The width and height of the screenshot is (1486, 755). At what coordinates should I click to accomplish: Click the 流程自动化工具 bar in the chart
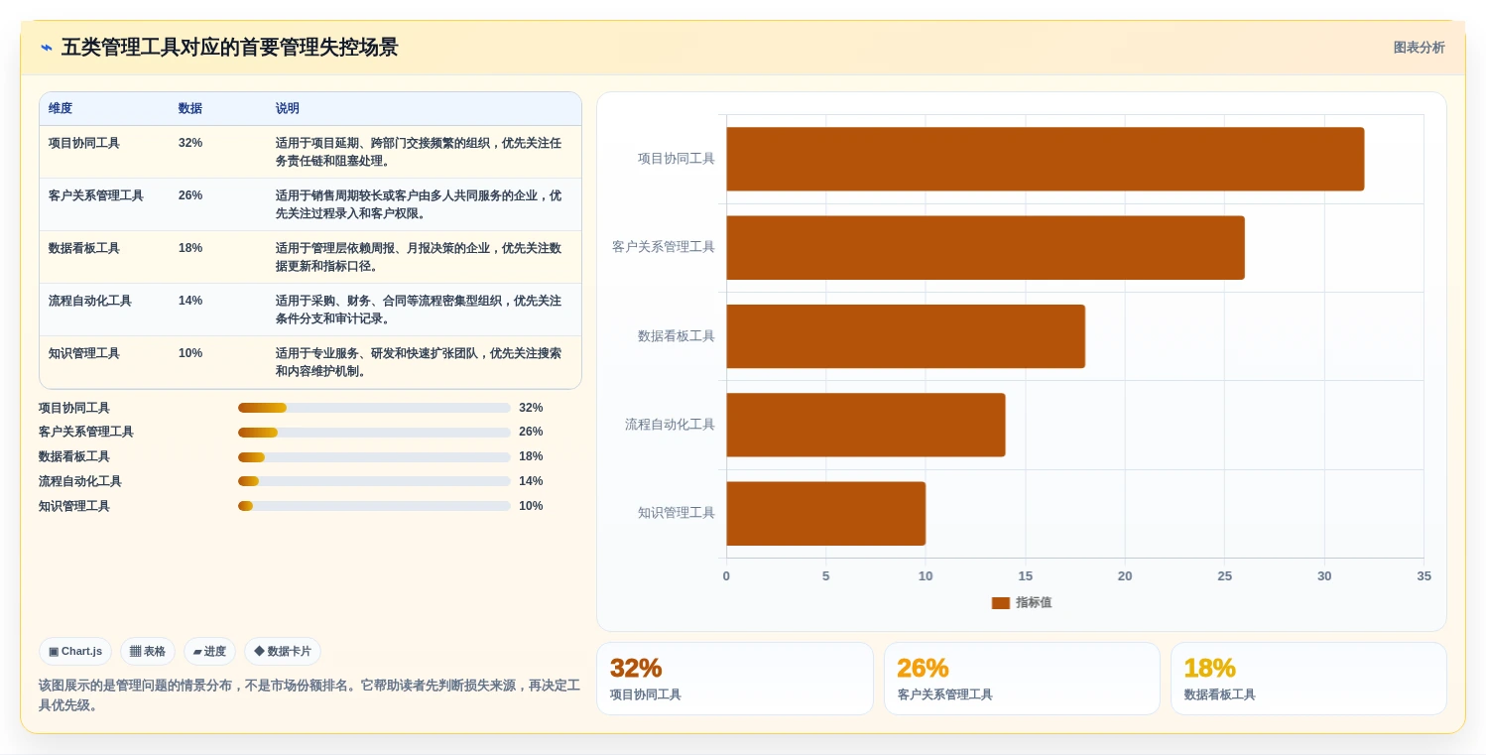click(866, 425)
